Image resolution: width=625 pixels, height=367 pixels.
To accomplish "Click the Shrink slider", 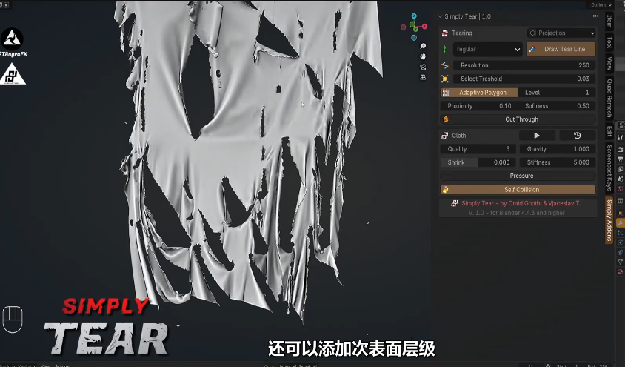I will click(478, 162).
